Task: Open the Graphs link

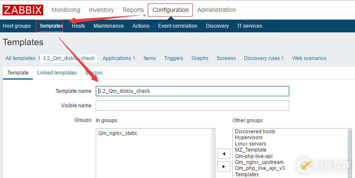Action: (200, 58)
